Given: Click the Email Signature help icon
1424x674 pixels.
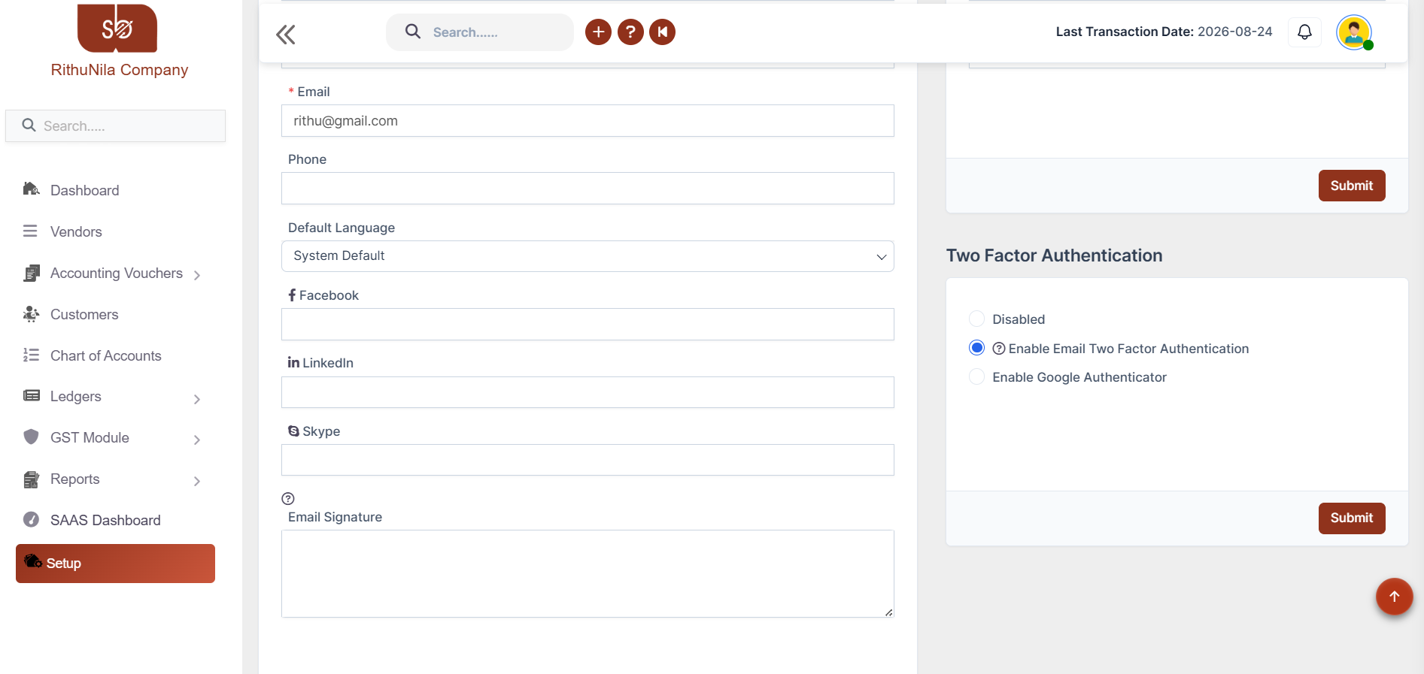Looking at the screenshot, I should [x=288, y=498].
